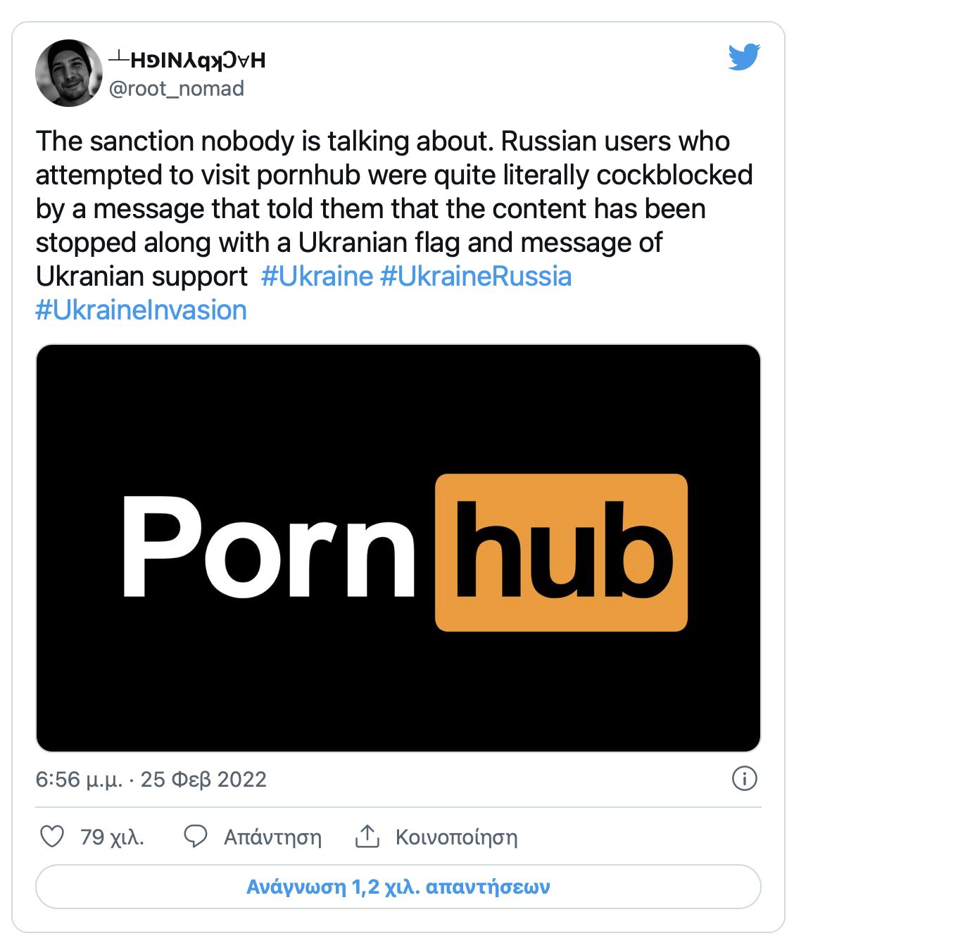Click the Κοινοποίηση share label

click(457, 837)
